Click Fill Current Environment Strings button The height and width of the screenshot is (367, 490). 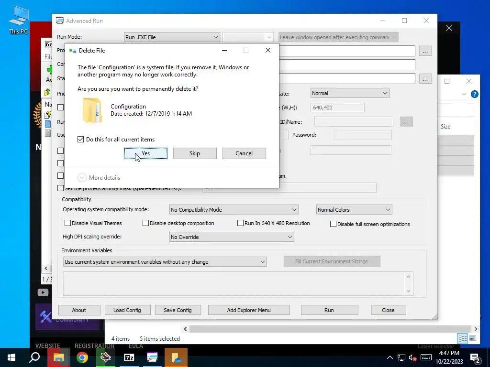pos(332,261)
